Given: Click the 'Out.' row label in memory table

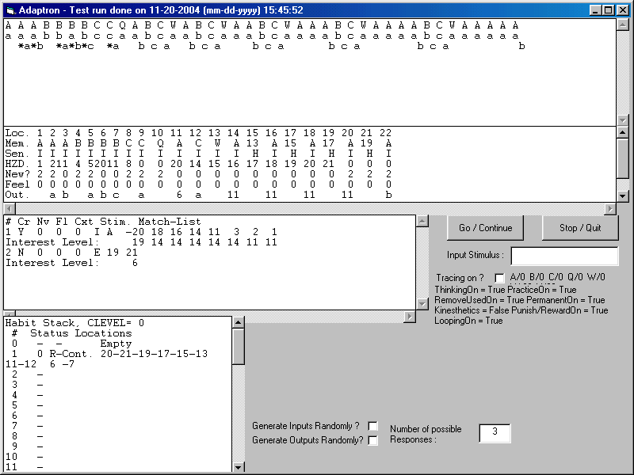Looking at the screenshot, I should pyautogui.click(x=17, y=195).
